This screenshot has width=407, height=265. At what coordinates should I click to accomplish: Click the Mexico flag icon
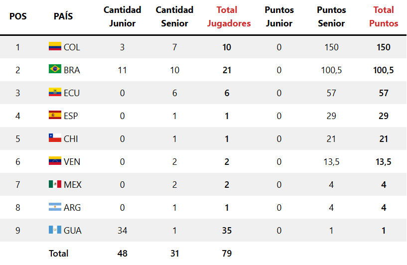tap(55, 184)
